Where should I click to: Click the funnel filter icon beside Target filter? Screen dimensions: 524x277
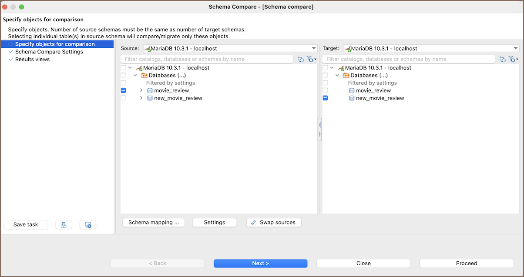tap(511, 59)
